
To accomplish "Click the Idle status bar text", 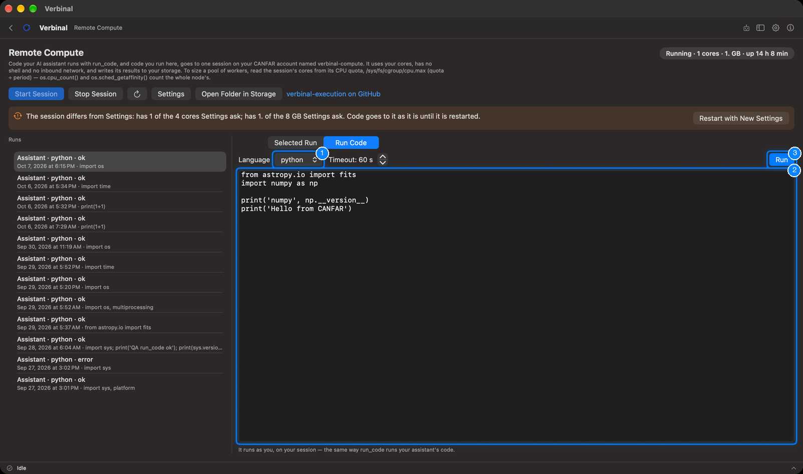I will (22, 468).
